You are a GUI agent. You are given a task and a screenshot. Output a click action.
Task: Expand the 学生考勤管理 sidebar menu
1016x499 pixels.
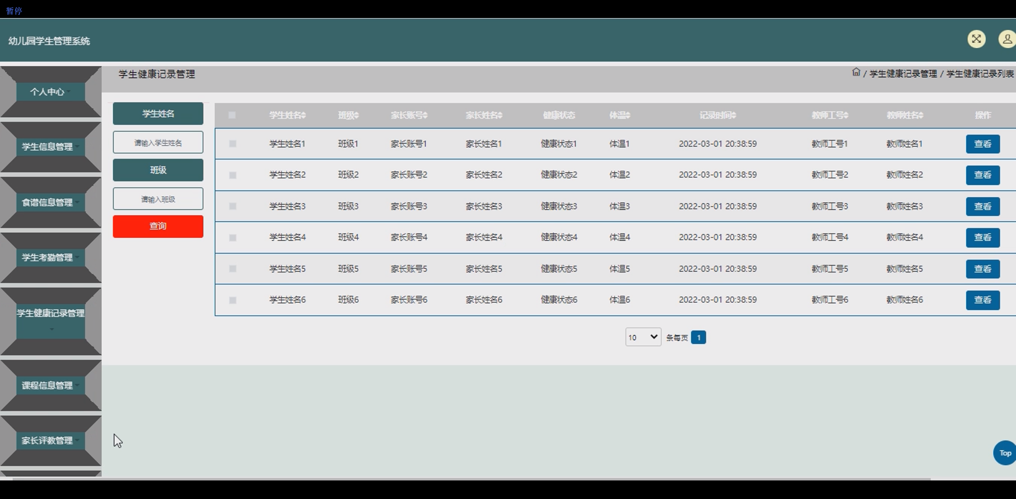[50, 258]
